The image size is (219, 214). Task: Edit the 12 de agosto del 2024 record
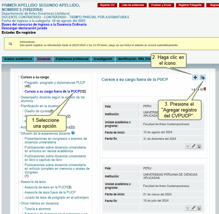193,146
